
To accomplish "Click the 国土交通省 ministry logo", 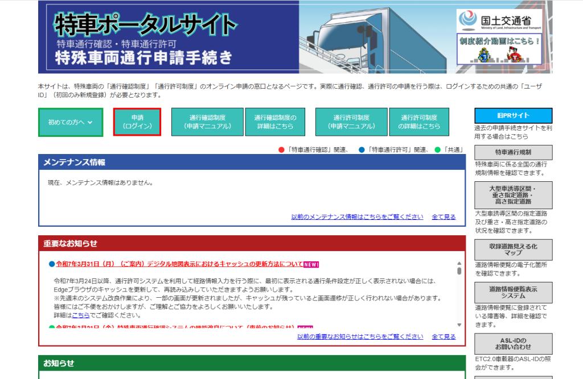I will click(499, 21).
